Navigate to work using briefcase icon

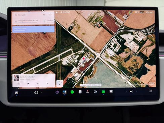(50, 15)
